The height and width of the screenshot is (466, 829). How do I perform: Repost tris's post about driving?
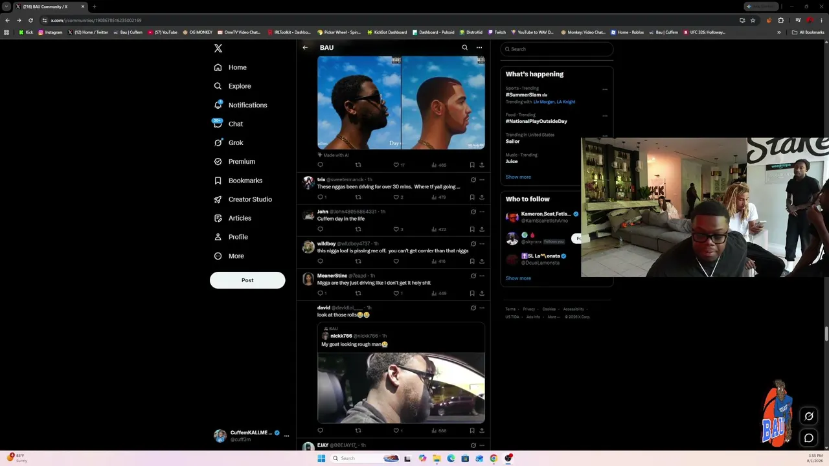pos(358,197)
